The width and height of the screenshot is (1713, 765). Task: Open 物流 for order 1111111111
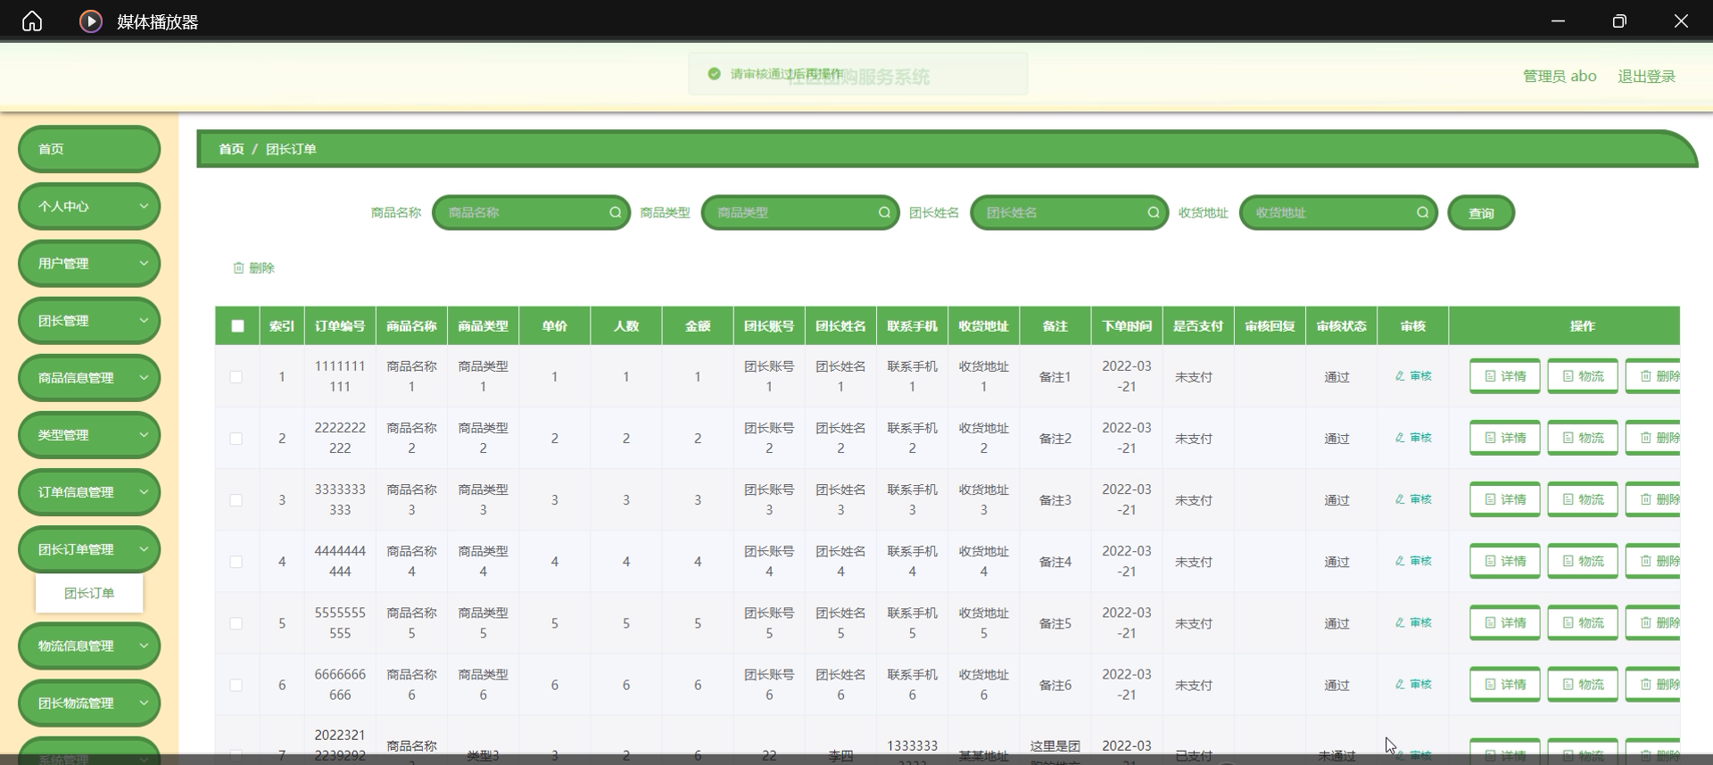pos(1583,376)
